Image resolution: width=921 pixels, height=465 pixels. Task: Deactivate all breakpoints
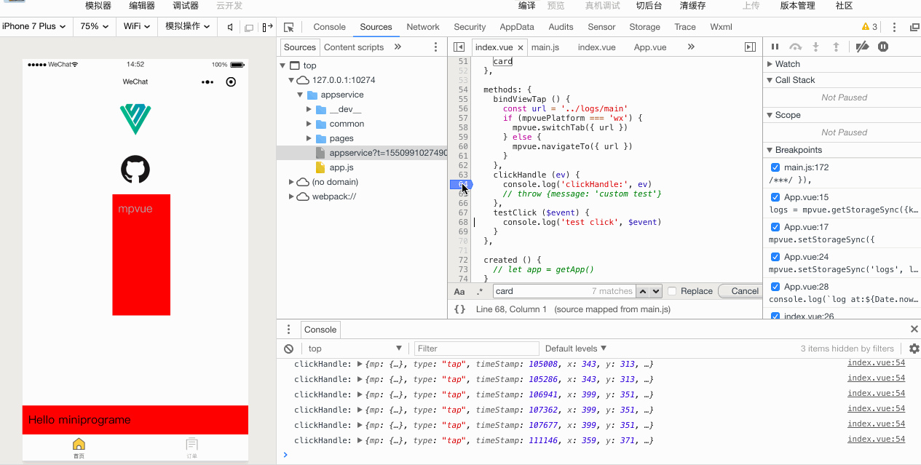pos(863,47)
